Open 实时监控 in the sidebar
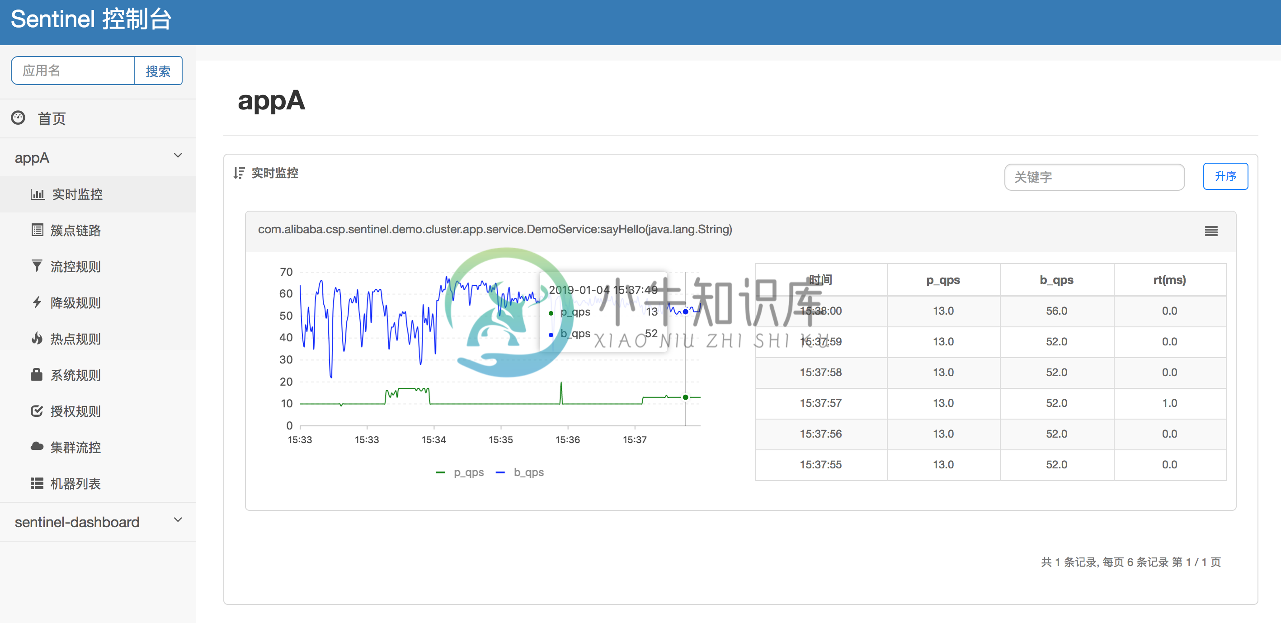 (98, 194)
